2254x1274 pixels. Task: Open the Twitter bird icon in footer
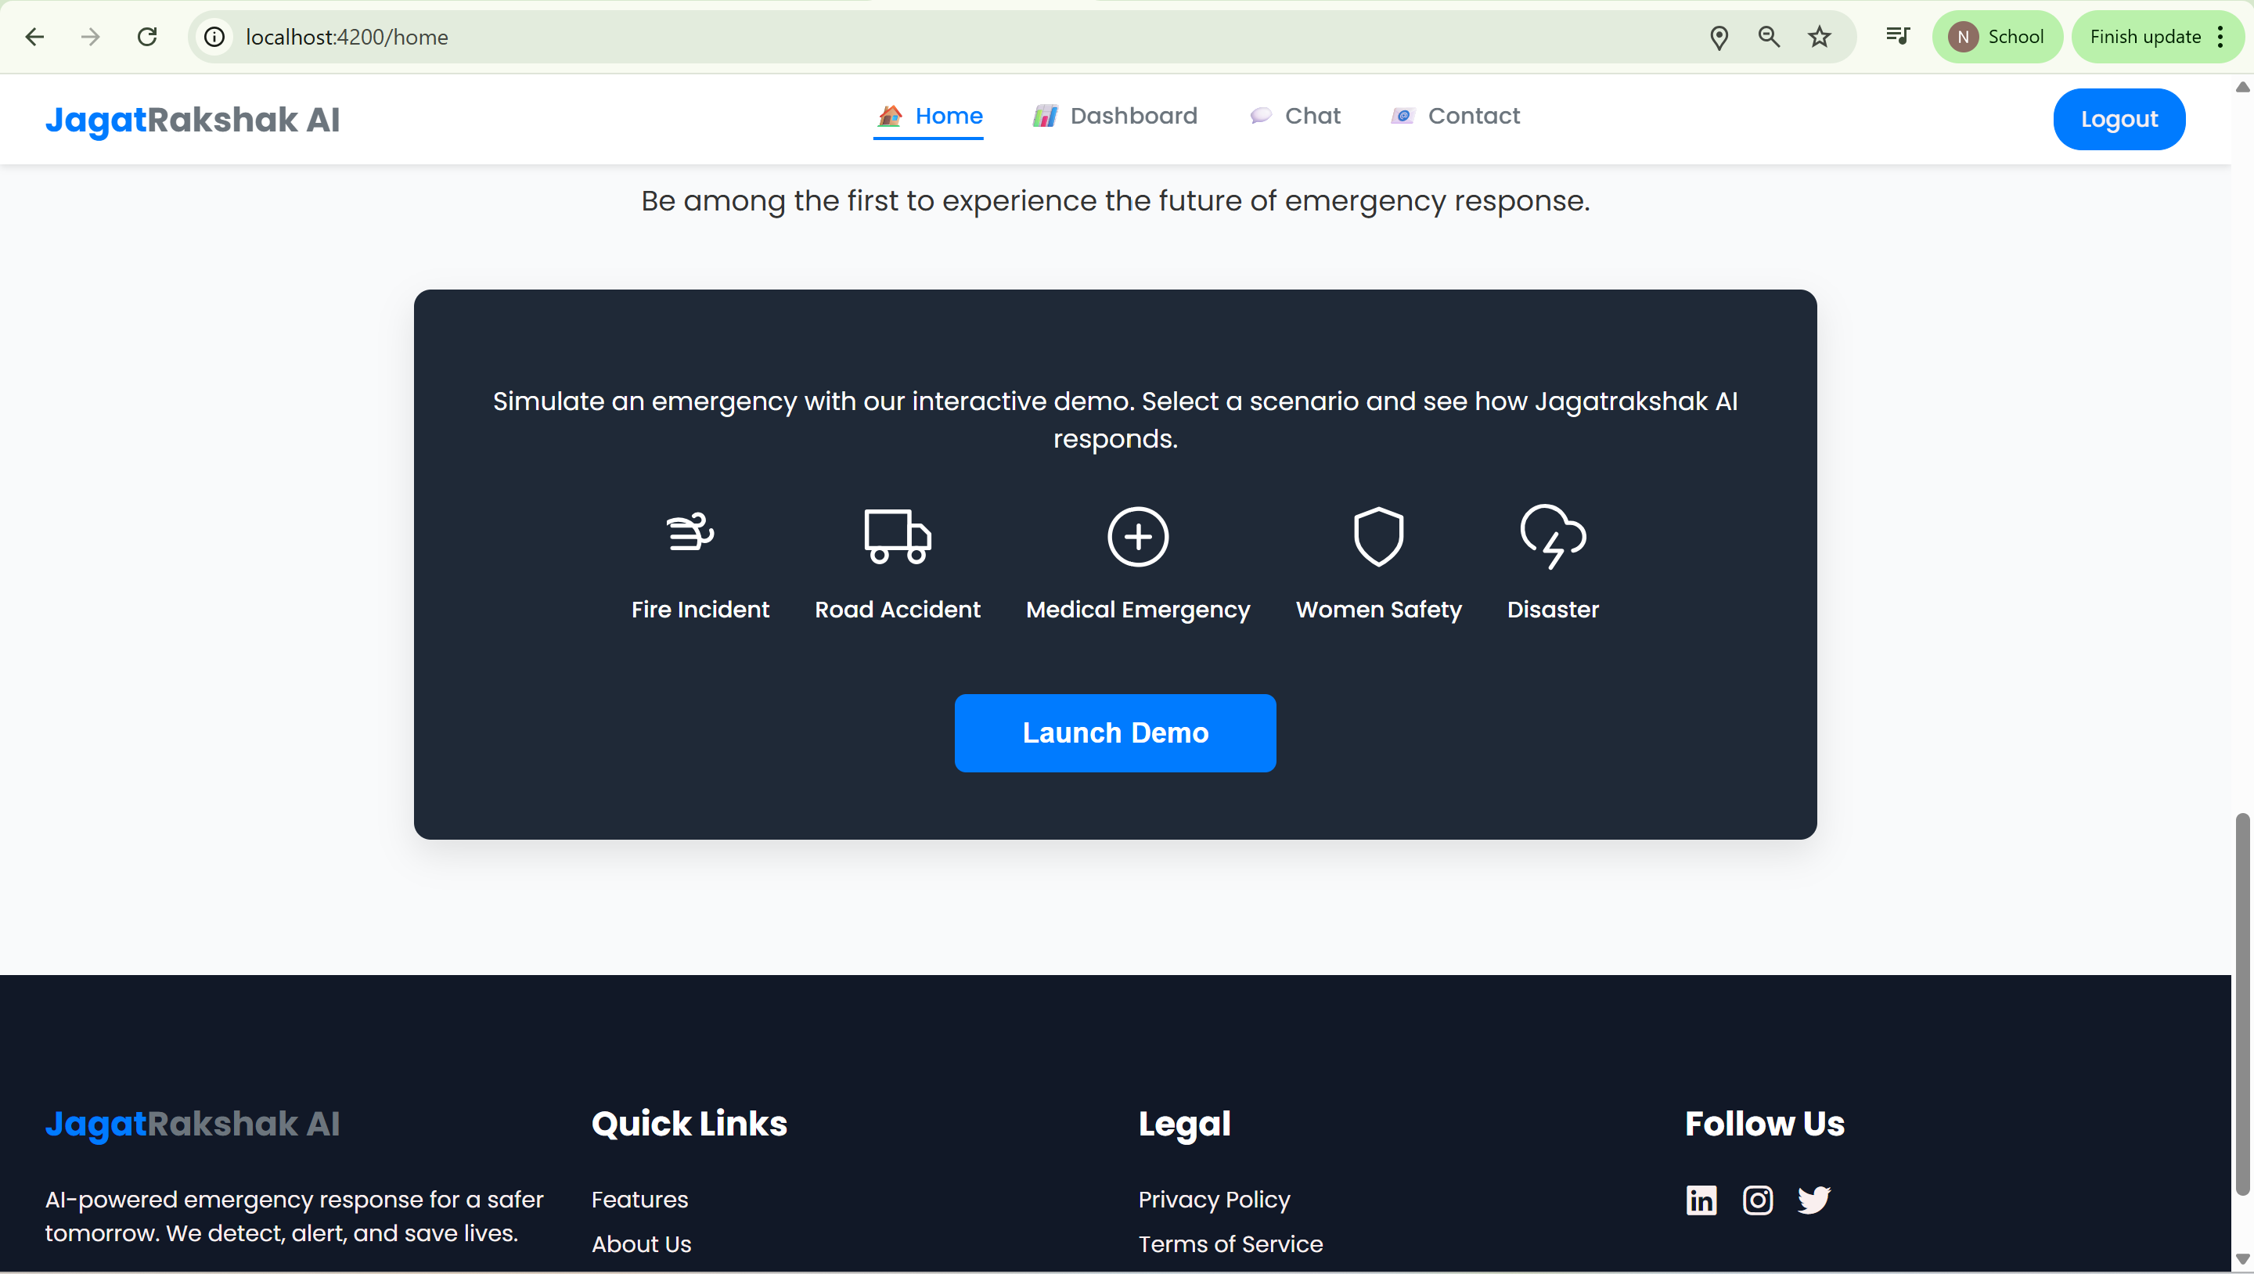point(1814,1200)
